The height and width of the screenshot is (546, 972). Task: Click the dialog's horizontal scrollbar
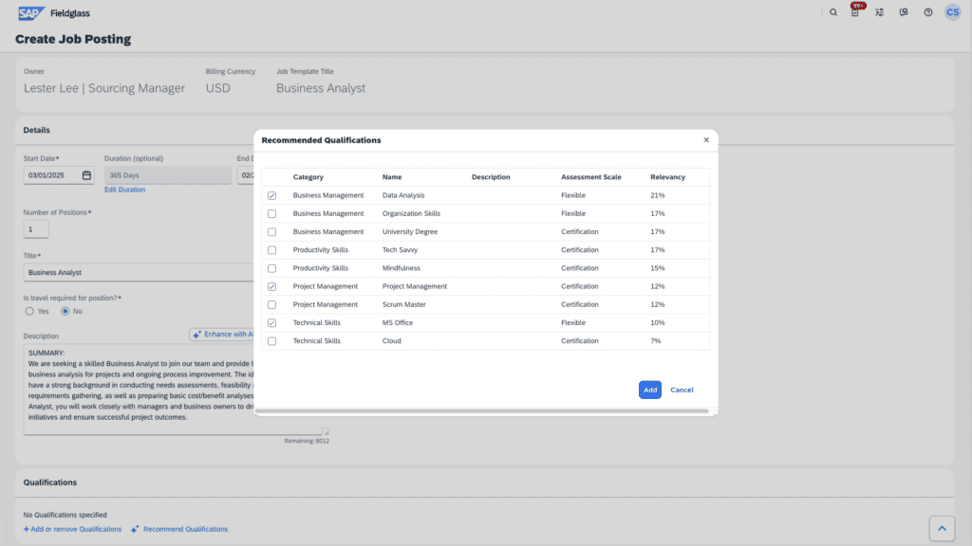pyautogui.click(x=484, y=411)
